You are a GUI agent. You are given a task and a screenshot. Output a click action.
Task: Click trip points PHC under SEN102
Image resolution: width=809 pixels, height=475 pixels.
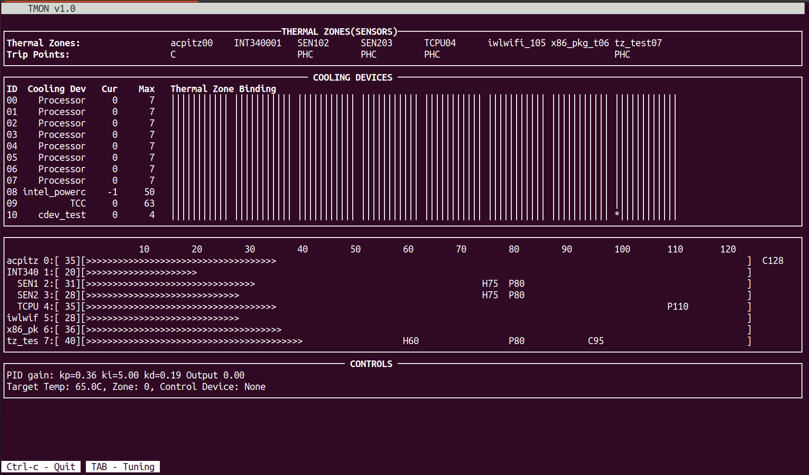pos(305,55)
